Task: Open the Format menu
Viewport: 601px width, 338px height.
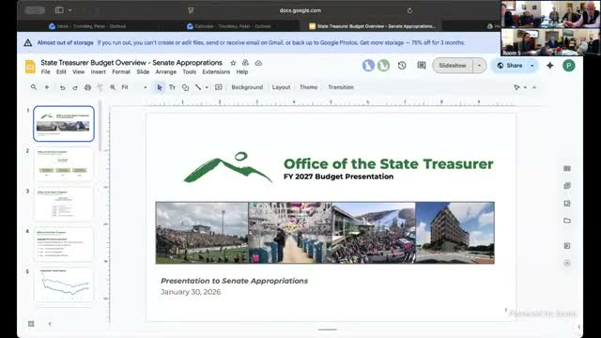Action: point(121,72)
